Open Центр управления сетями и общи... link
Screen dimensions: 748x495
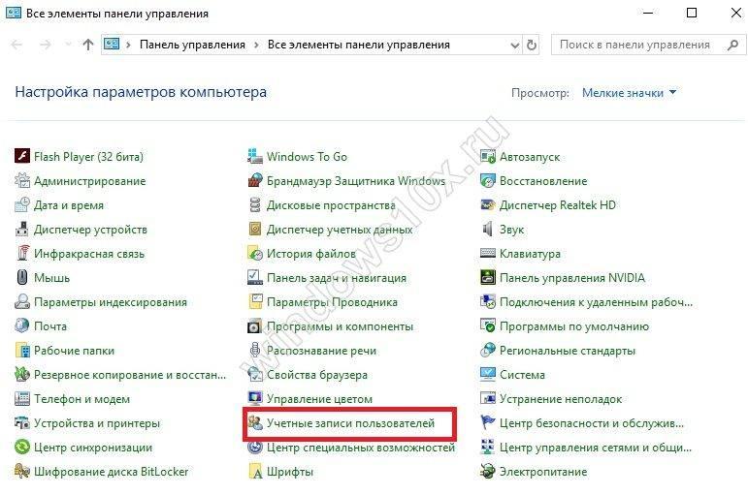tap(596, 448)
